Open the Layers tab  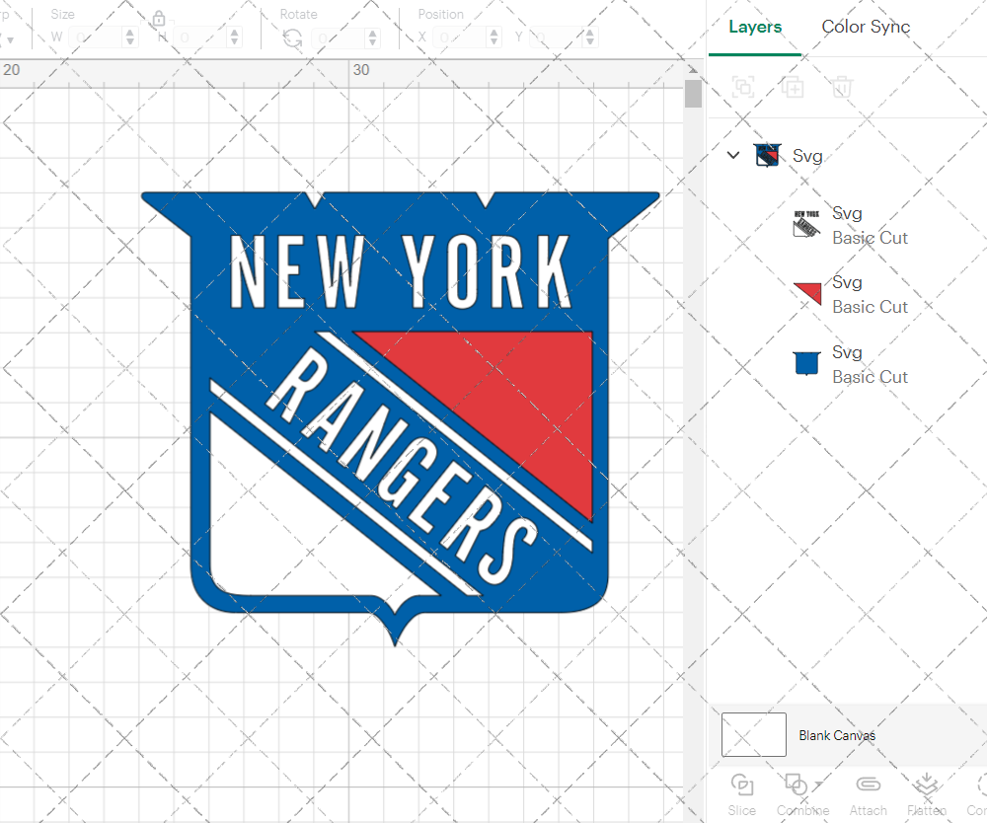click(x=753, y=27)
